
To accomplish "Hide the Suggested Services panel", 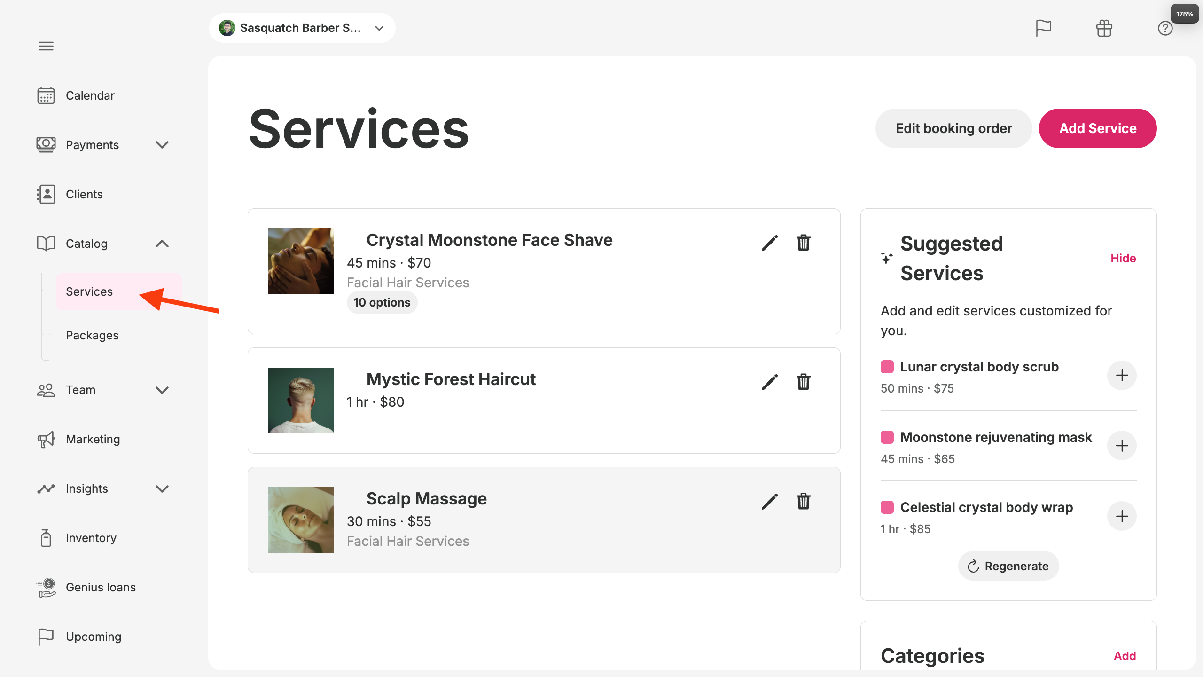I will 1123,258.
